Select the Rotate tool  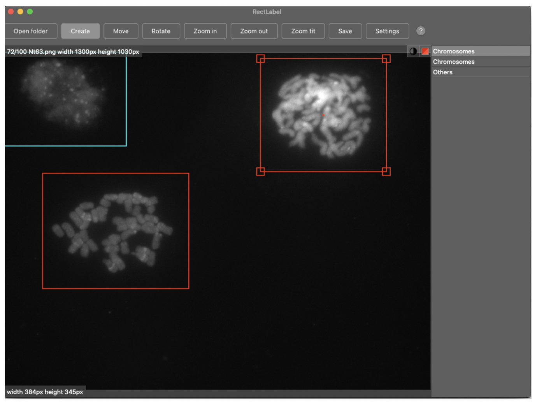(161, 31)
